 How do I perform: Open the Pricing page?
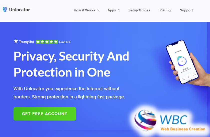[165, 10]
